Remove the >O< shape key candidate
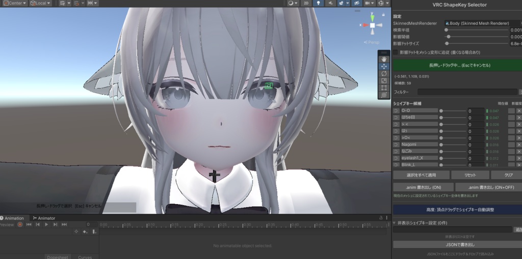The width and height of the screenshot is (522, 259). (x=518, y=138)
